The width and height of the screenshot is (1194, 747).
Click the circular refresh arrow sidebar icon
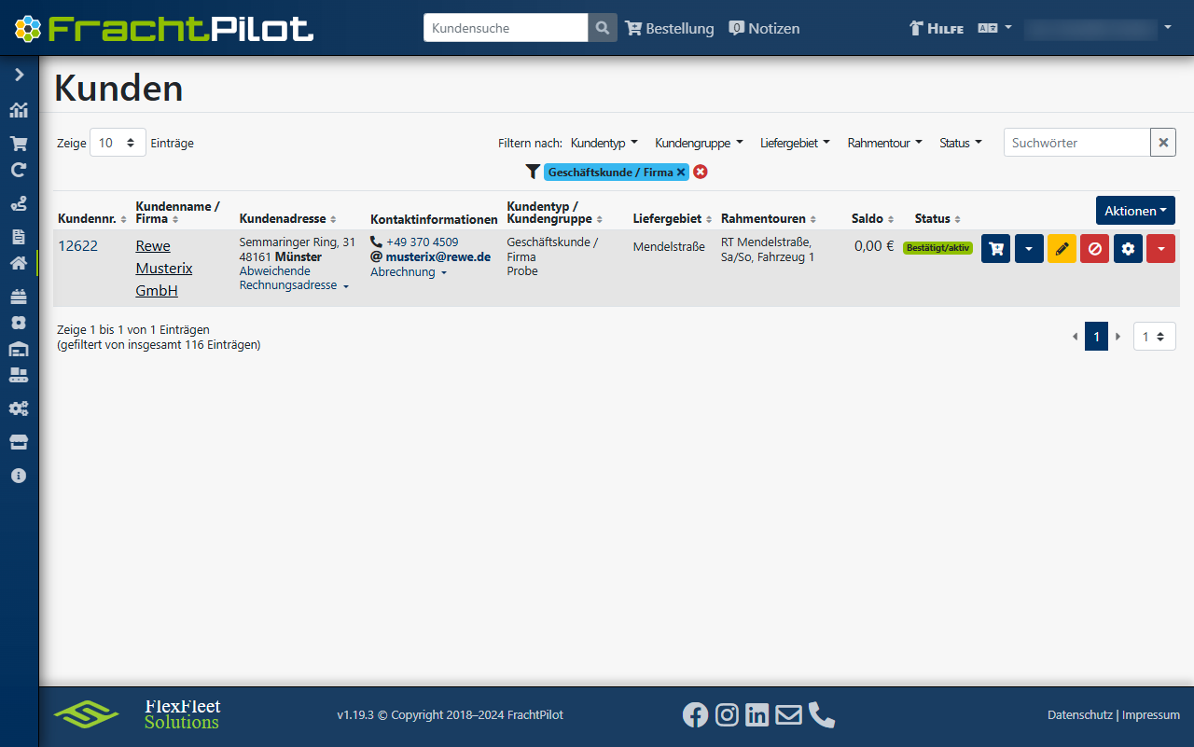(x=19, y=170)
